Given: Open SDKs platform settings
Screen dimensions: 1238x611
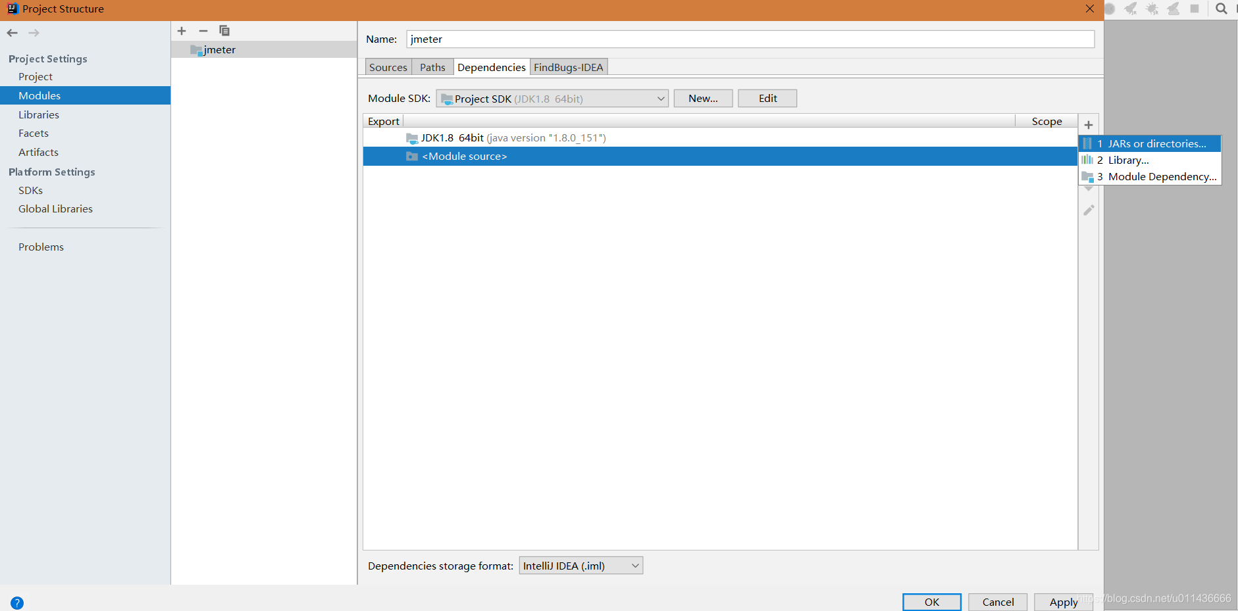Looking at the screenshot, I should click(30, 190).
